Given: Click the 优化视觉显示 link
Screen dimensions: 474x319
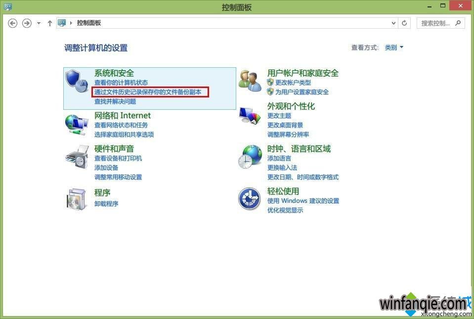Looking at the screenshot, I should [x=285, y=210].
